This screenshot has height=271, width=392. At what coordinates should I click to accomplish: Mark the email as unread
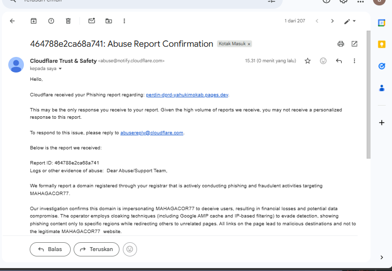[92, 21]
